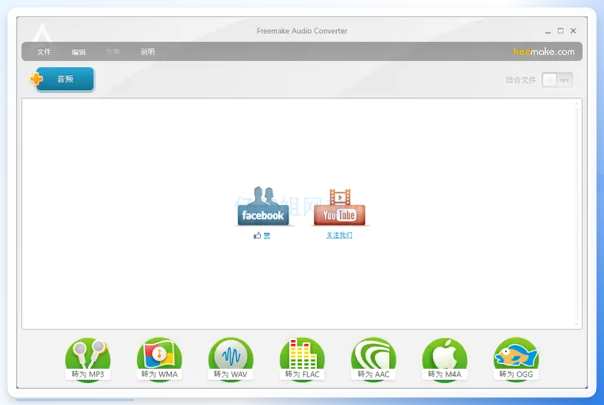This screenshot has width=604, height=405.
Task: Open the Facebook logo badge
Action: click(x=263, y=206)
